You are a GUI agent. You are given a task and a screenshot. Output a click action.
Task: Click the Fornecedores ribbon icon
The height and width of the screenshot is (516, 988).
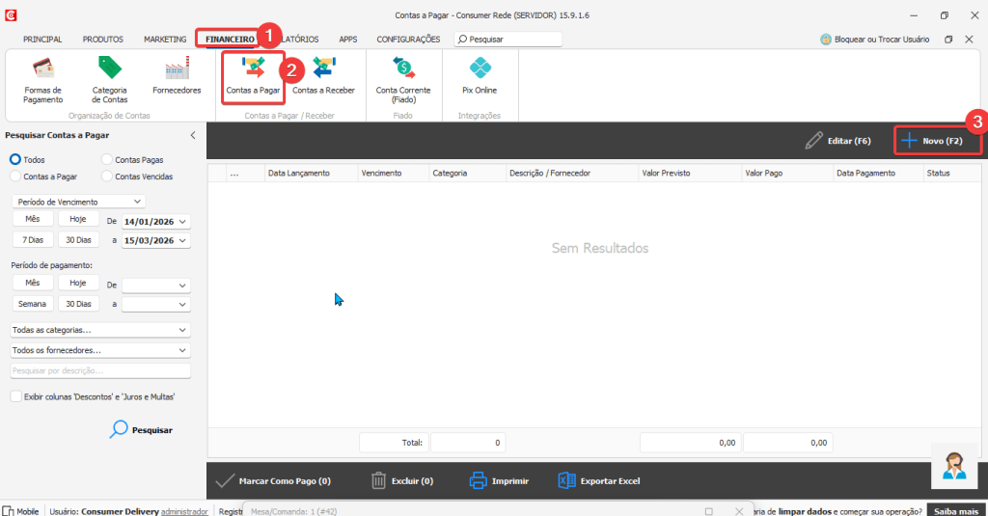(177, 69)
